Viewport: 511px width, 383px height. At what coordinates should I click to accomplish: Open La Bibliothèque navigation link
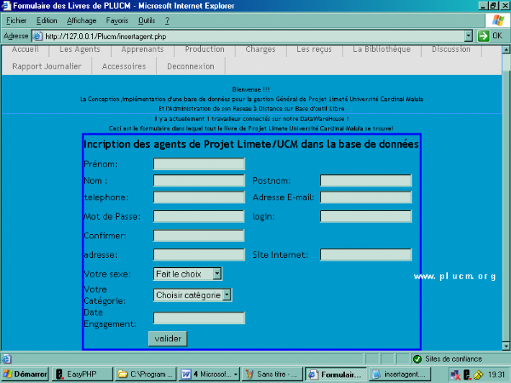(x=382, y=49)
